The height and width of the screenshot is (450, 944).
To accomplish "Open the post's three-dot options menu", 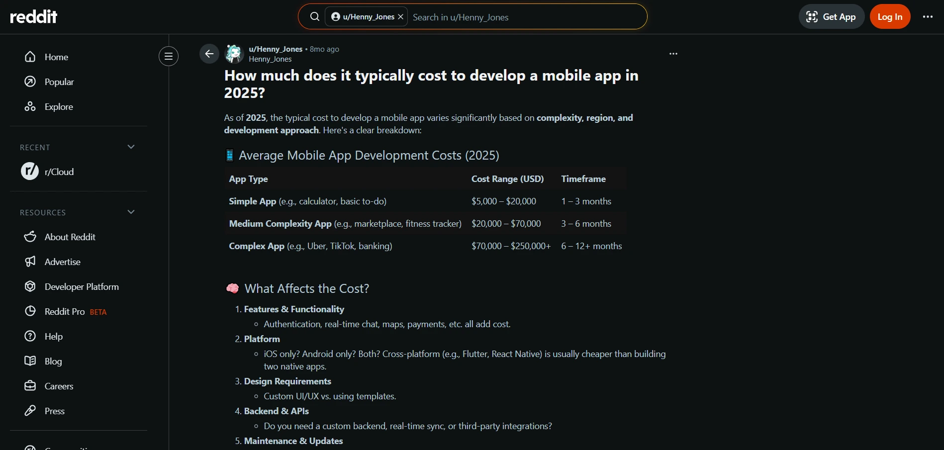I will pos(673,54).
